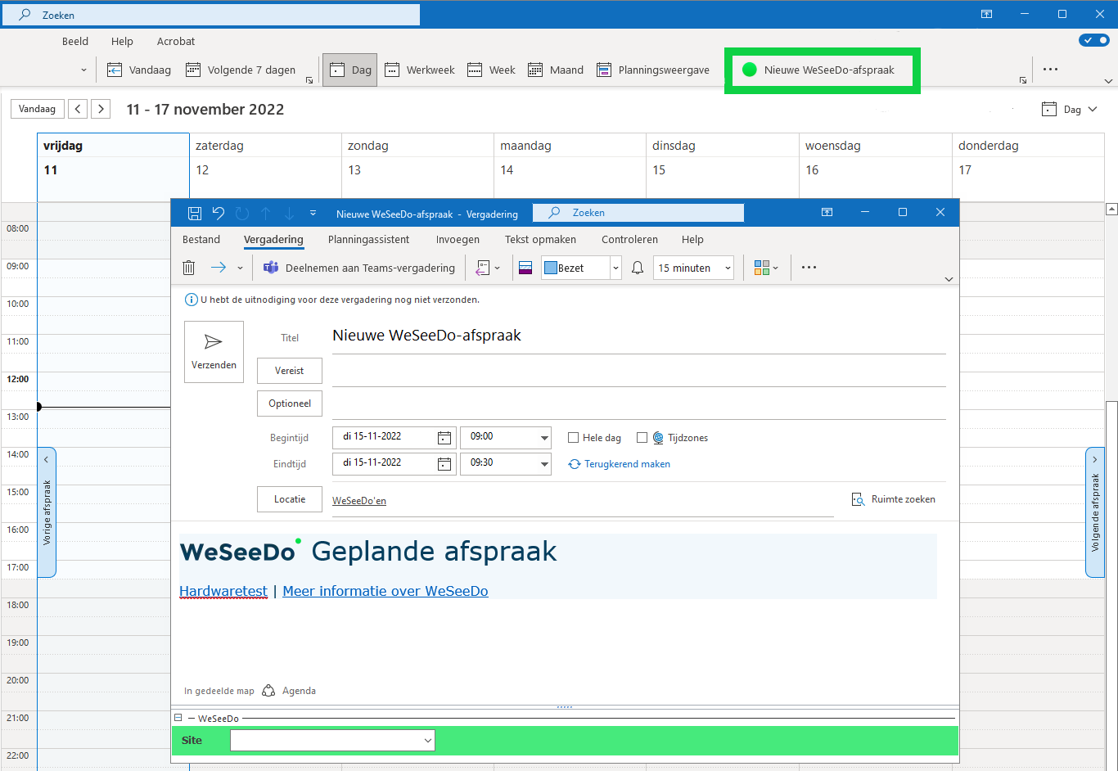The height and width of the screenshot is (771, 1118).
Task: Click Zoeken search box in meeting window
Action: click(x=638, y=213)
